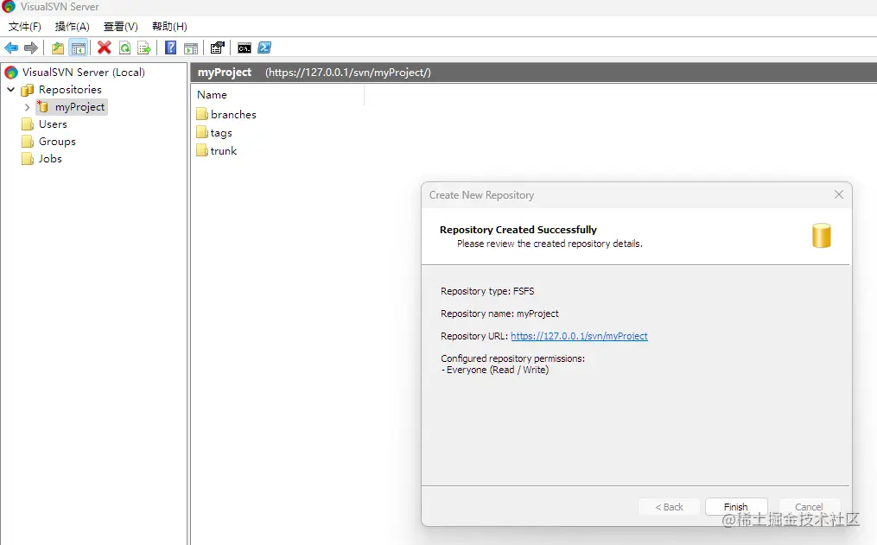Select the Groups node in tree
Screen dimensions: 877x545
click(57, 142)
